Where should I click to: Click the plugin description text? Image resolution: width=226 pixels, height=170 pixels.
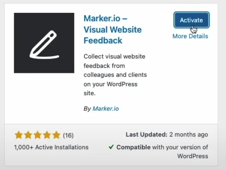115,75
